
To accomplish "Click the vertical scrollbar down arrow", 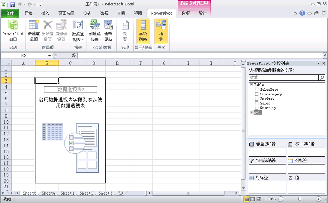I will point(243,188).
